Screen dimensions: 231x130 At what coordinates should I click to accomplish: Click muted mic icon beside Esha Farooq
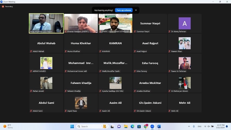pos(135,71)
